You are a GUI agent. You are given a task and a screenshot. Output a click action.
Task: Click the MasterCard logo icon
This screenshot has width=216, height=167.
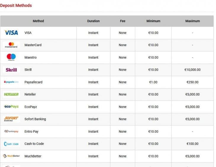pyautogui.click(x=11, y=45)
